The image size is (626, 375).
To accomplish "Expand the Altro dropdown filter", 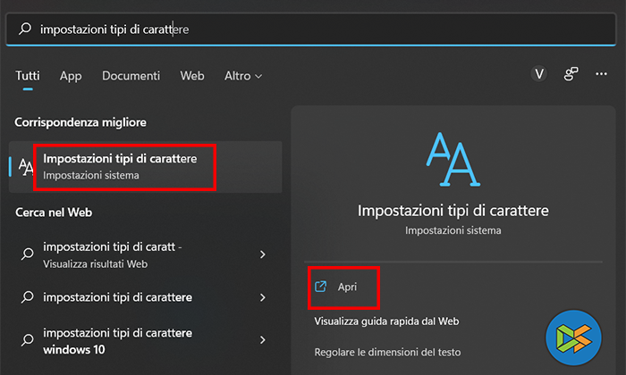I will 243,76.
